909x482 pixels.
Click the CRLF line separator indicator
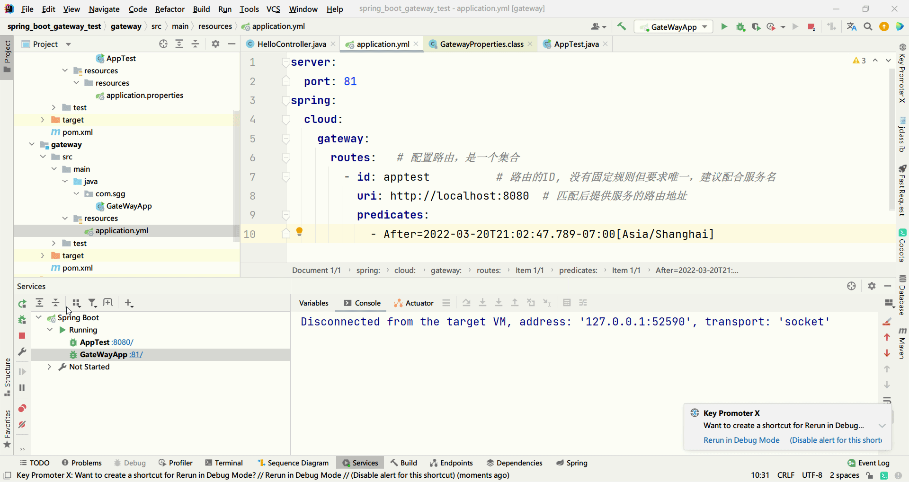[786, 475]
